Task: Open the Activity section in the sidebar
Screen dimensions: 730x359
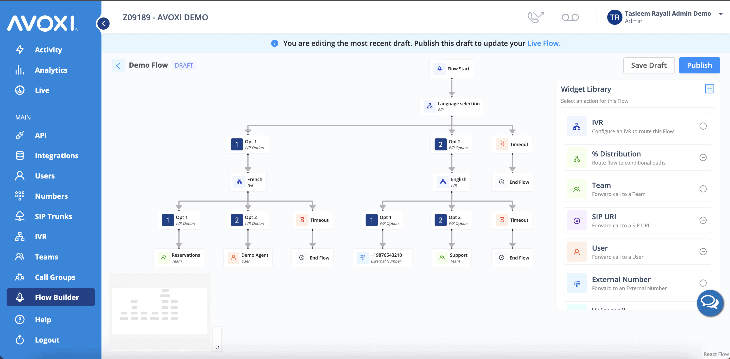Action: [x=48, y=50]
